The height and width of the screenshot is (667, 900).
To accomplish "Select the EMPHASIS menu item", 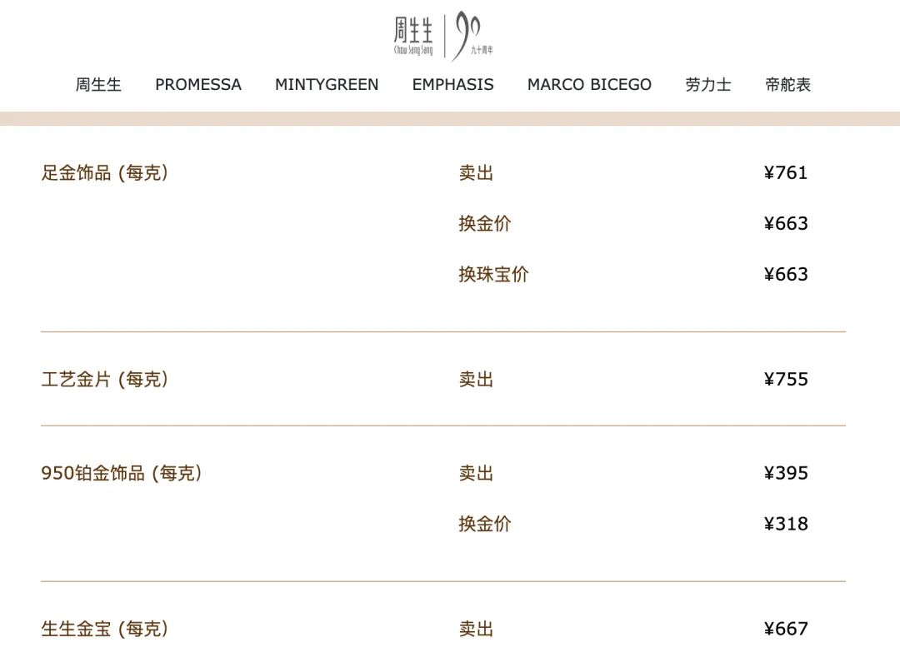I will point(452,84).
